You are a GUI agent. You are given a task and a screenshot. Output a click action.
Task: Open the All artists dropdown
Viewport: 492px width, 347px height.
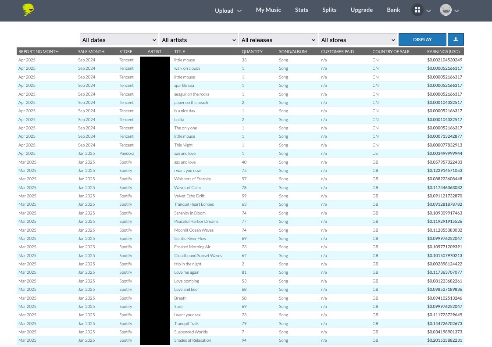click(x=199, y=40)
